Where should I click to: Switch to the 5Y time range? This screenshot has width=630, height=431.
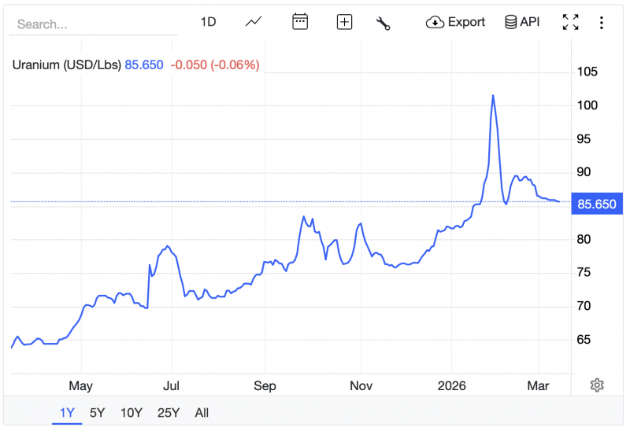(97, 412)
